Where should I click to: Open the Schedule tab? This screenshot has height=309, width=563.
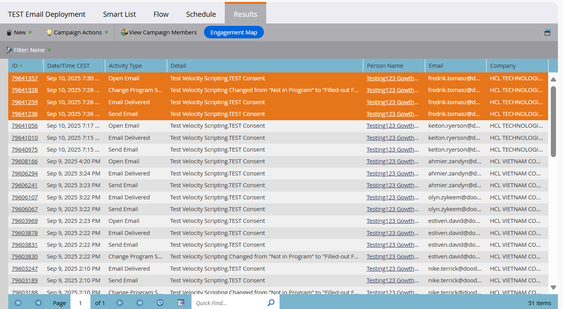201,14
